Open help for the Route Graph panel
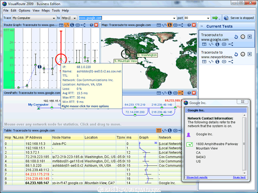 (x=92, y=25)
